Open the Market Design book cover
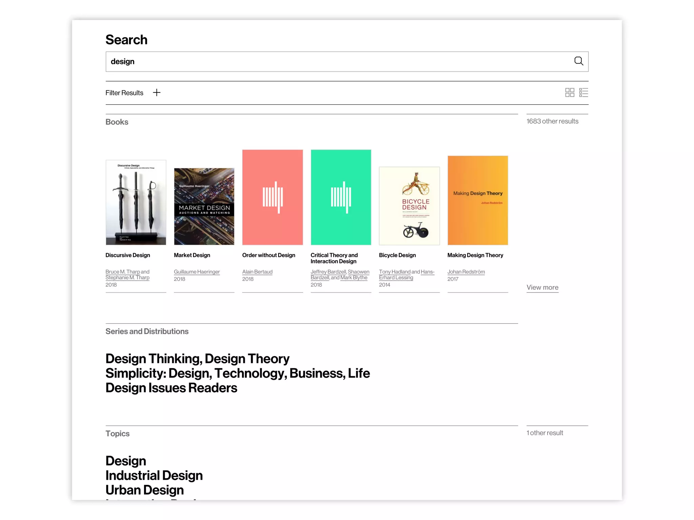The height and width of the screenshot is (520, 694). [204, 206]
